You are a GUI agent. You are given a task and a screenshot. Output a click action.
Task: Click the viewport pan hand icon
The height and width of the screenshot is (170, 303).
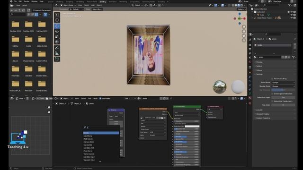tap(244, 31)
